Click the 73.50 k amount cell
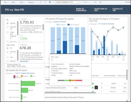Viewport: 131px width, 102px height. click(x=113, y=88)
